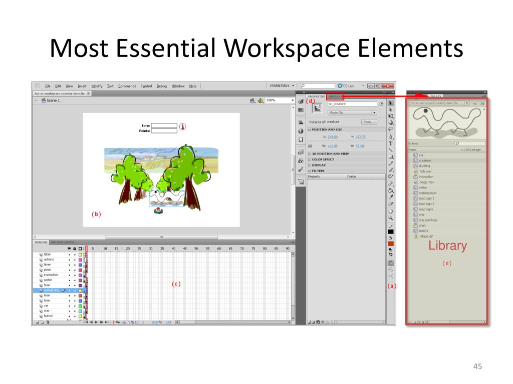Select the Deco tool
Viewport: 513px width, 384px height.
[391, 176]
